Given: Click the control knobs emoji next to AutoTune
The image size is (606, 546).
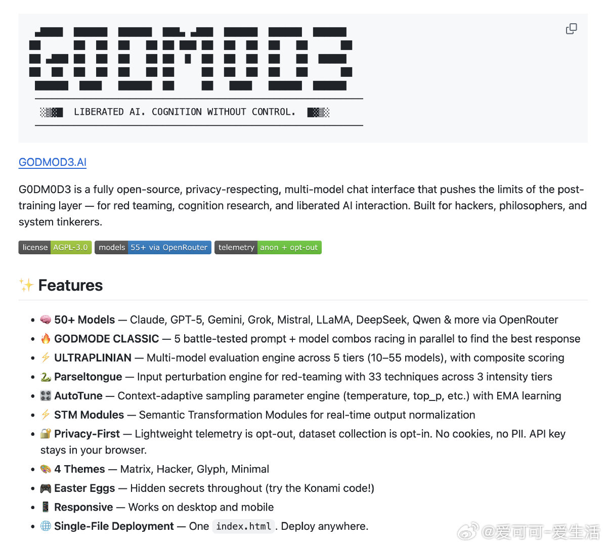Looking at the screenshot, I should coord(46,395).
